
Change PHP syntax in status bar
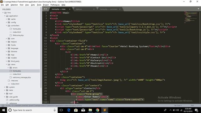tap(192, 105)
